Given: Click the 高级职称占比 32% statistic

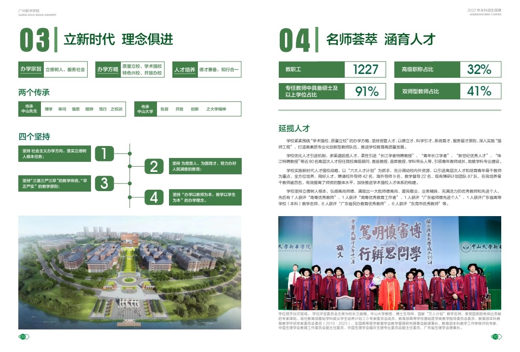Looking at the screenshot, I should pyautogui.click(x=448, y=70).
